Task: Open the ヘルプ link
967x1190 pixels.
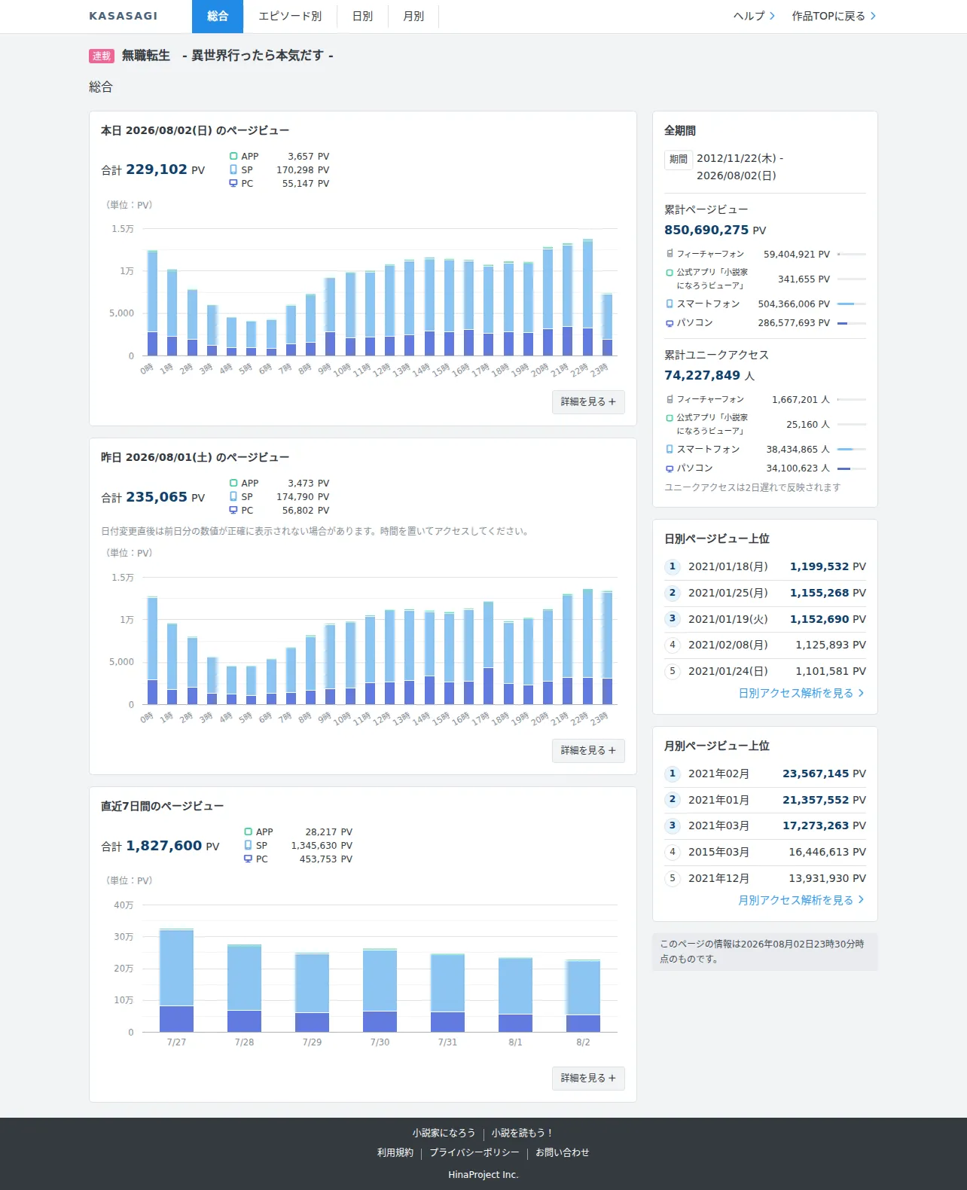Action: (x=754, y=16)
